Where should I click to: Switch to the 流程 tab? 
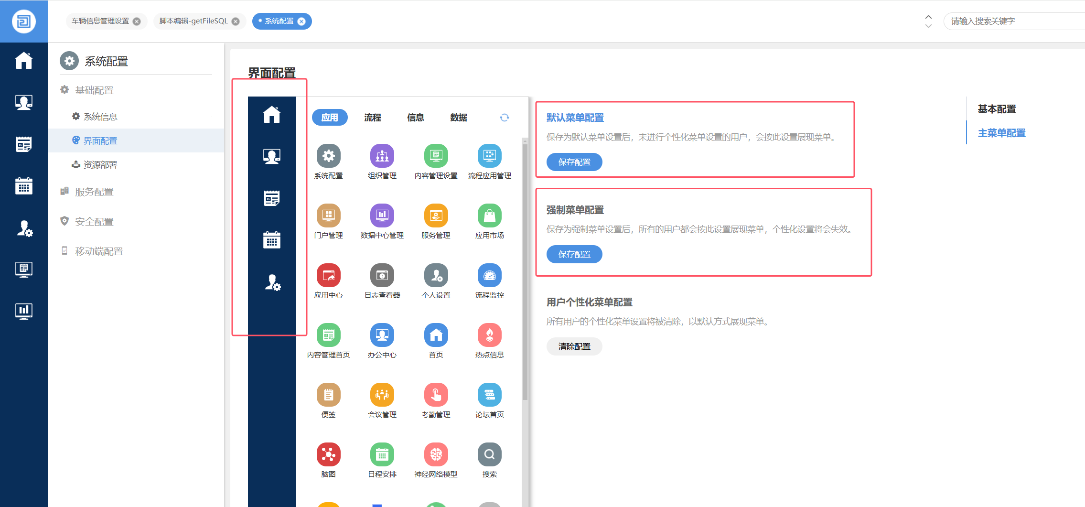372,118
